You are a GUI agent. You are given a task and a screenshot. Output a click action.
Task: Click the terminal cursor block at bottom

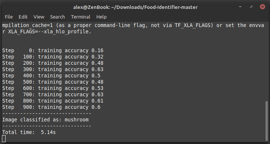pos(4,138)
